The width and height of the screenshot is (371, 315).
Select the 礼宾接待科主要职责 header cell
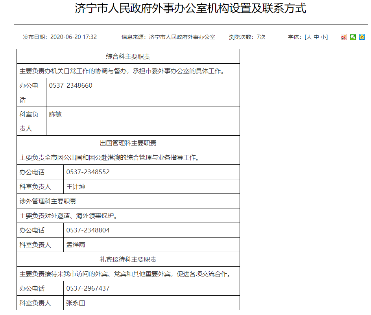(x=128, y=259)
